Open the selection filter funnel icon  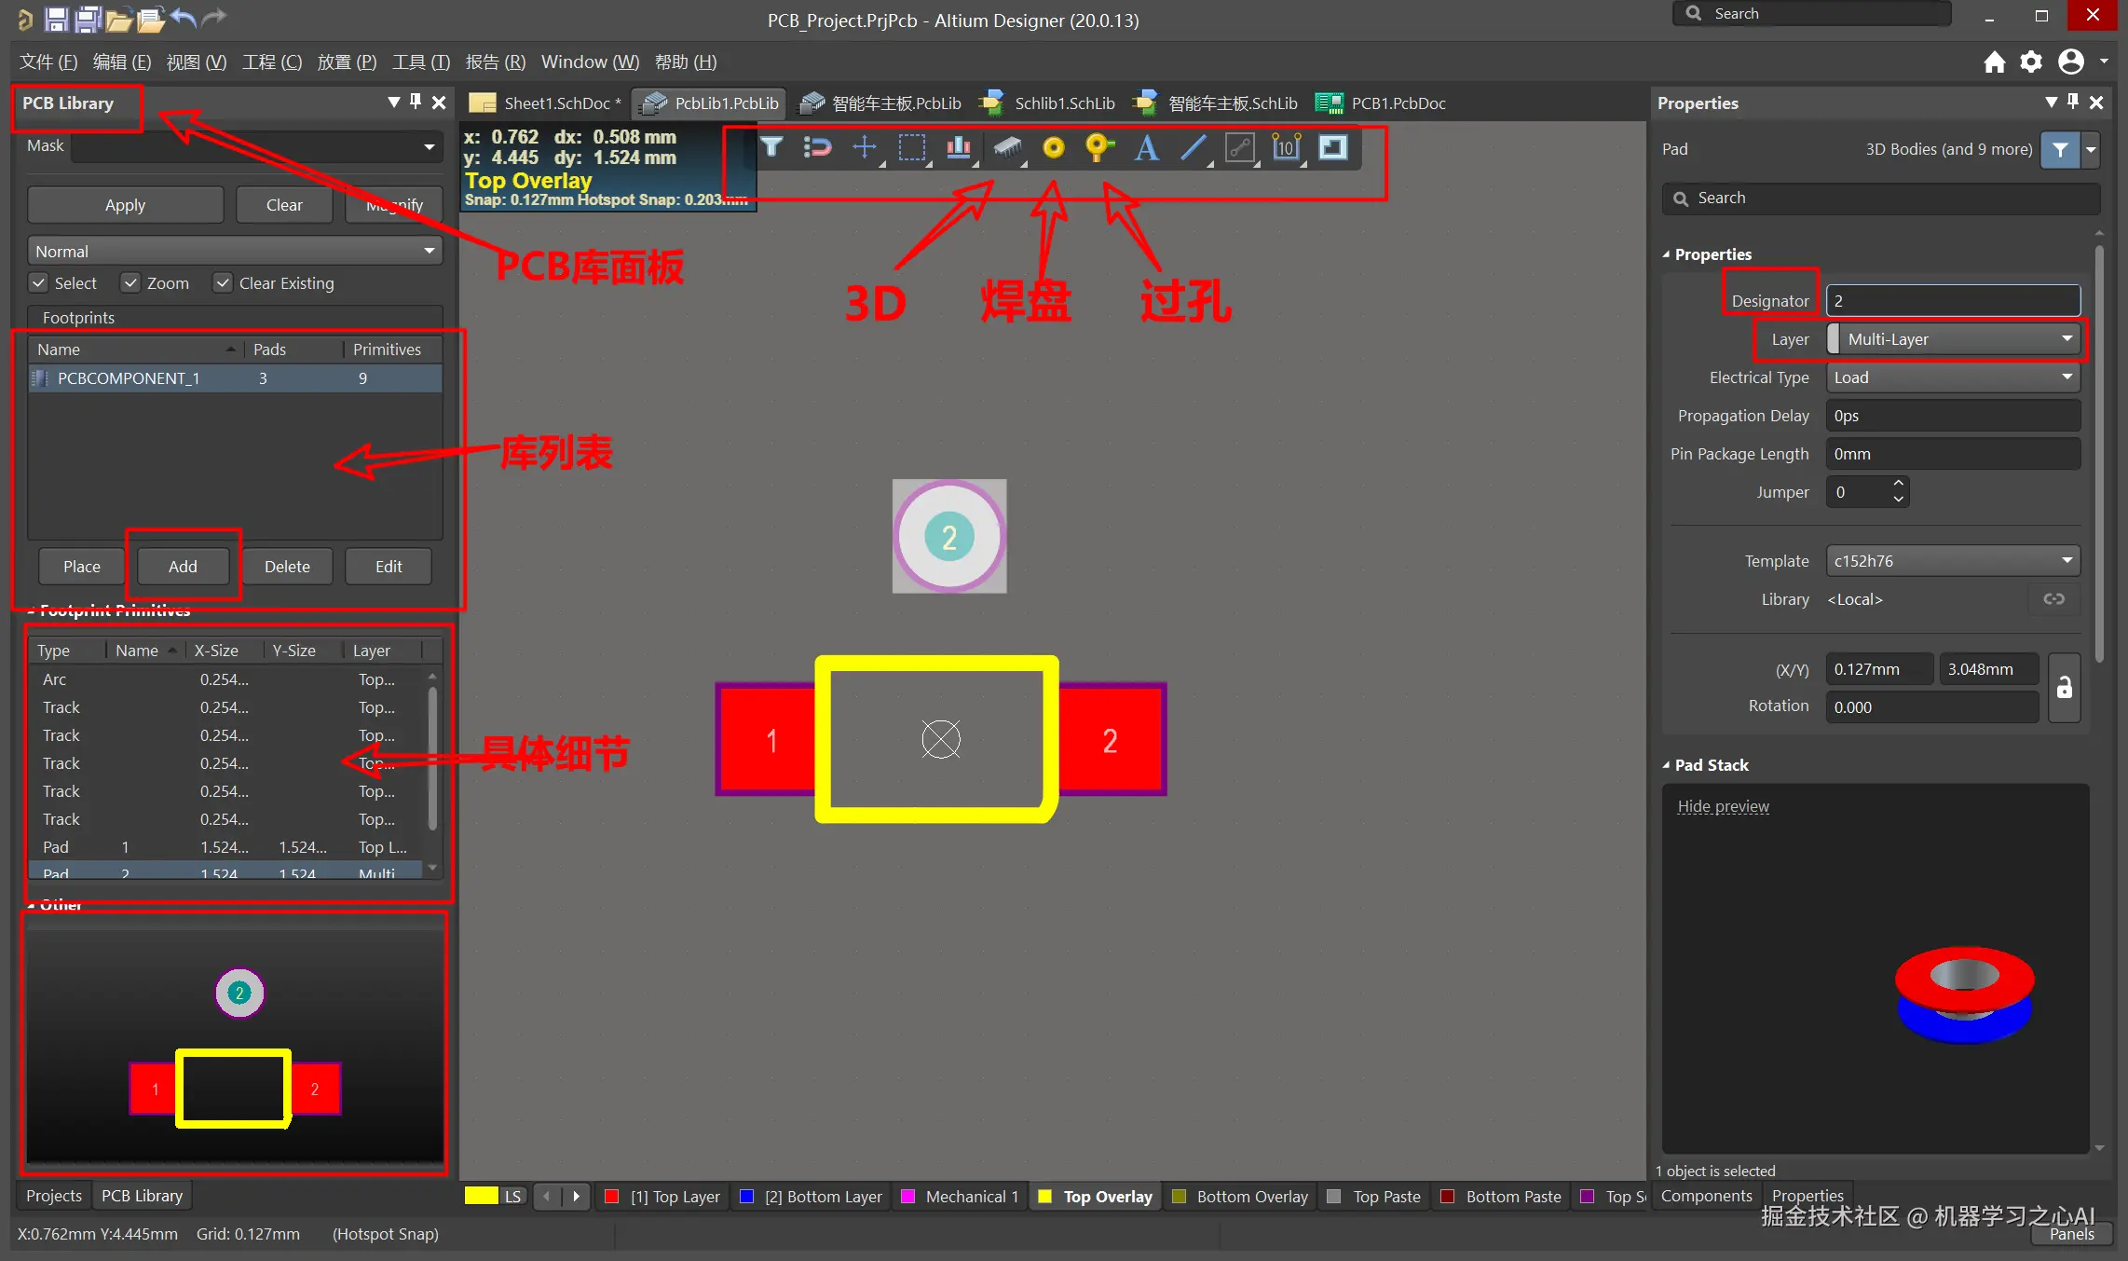(771, 148)
